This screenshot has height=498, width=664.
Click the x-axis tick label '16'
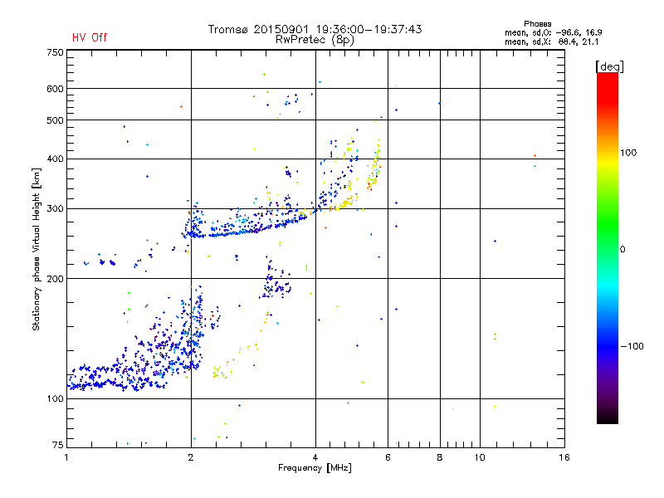564,457
